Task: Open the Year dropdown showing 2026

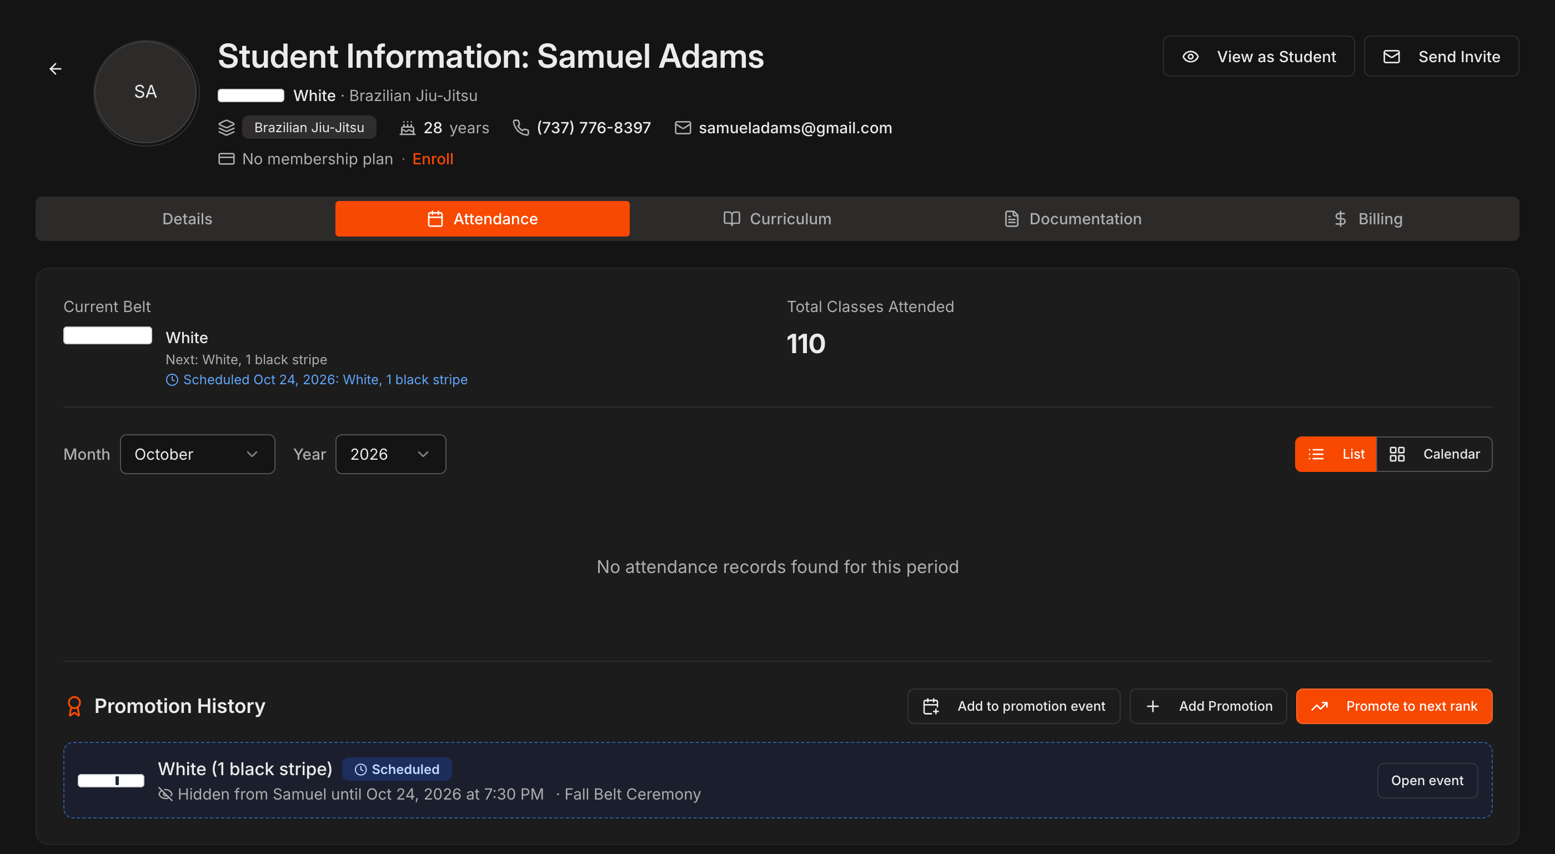Action: click(390, 454)
